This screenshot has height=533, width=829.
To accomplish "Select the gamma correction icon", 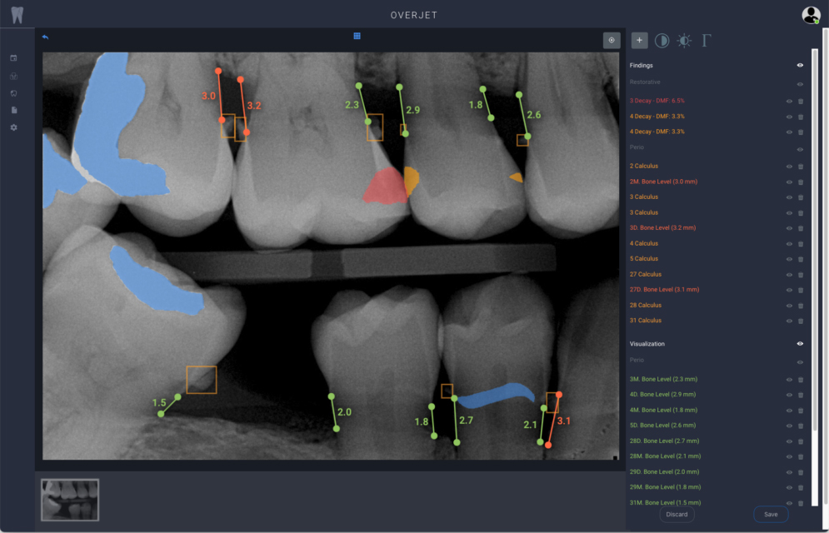I will pyautogui.click(x=707, y=39).
